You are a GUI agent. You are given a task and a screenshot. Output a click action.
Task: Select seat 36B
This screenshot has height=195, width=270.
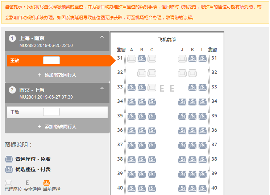click(142, 131)
